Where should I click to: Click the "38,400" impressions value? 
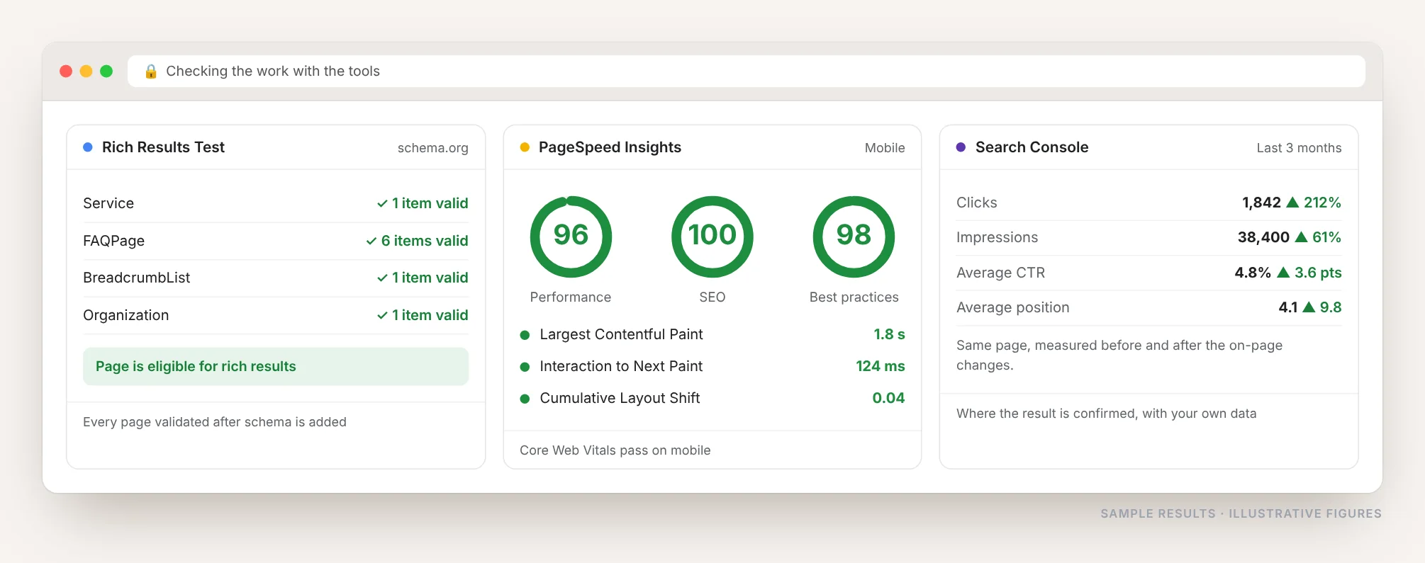[x=1263, y=237]
